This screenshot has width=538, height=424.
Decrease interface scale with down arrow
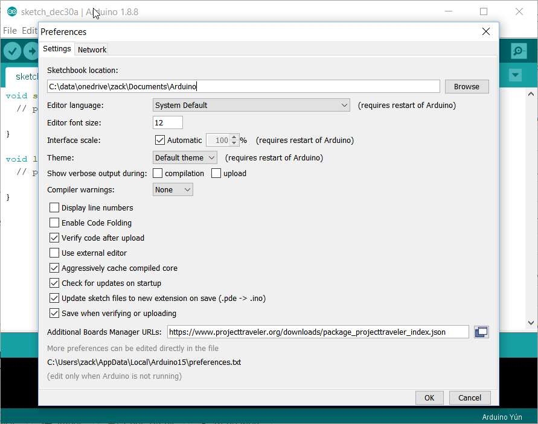point(234,142)
